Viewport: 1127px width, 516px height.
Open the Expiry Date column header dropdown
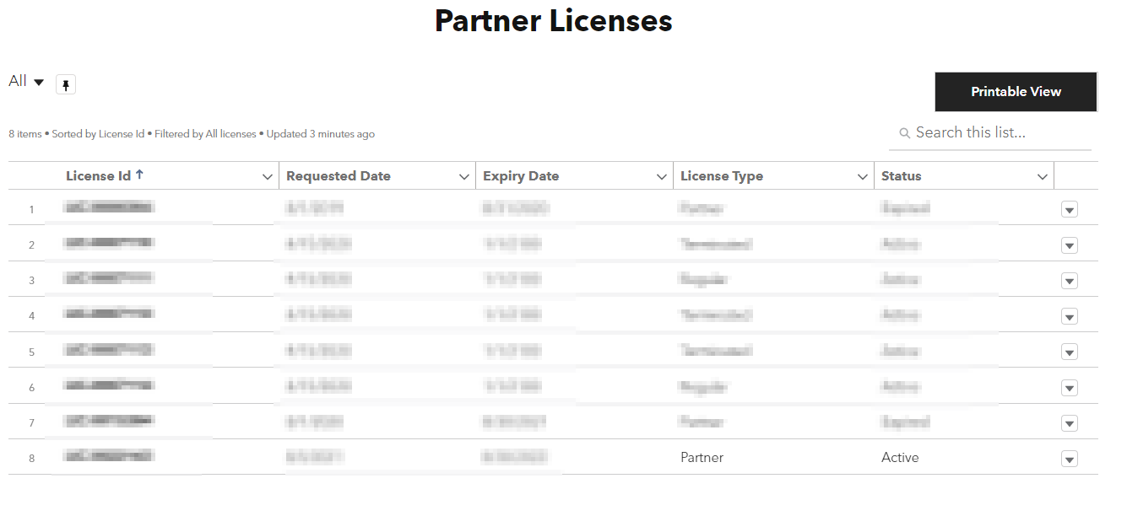(x=663, y=175)
